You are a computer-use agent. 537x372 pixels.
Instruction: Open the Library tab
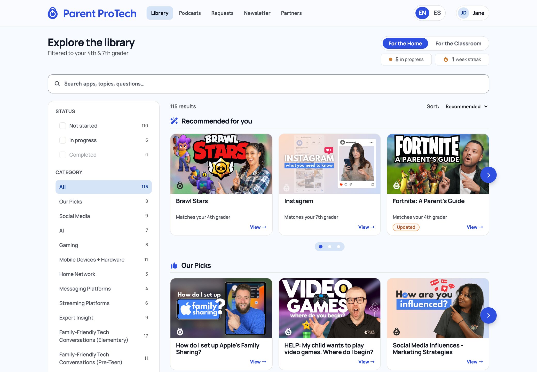tap(160, 13)
